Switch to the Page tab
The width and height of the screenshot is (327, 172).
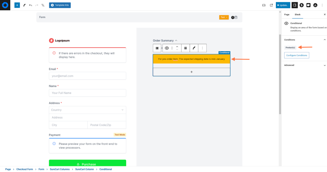287,15
